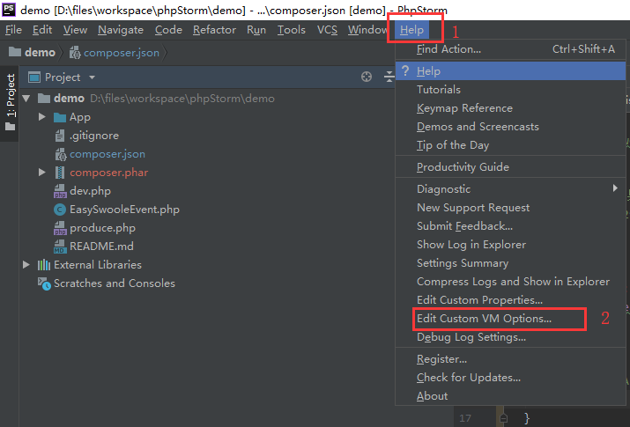This screenshot has width=630, height=427.
Task: Choose Register... menu item
Action: [510, 359]
